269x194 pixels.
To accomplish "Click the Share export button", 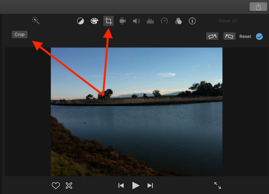I will 258,7.
